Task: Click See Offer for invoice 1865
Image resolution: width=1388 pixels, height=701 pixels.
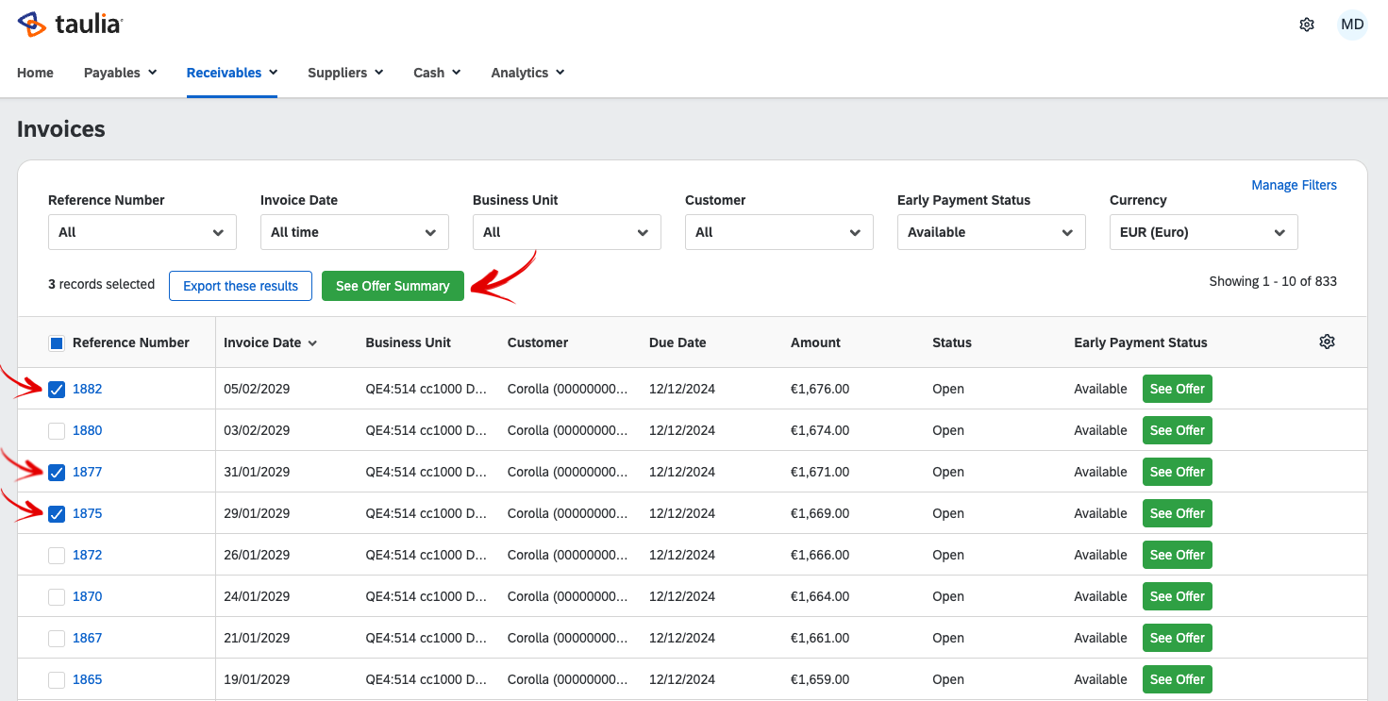Action: pyautogui.click(x=1177, y=679)
